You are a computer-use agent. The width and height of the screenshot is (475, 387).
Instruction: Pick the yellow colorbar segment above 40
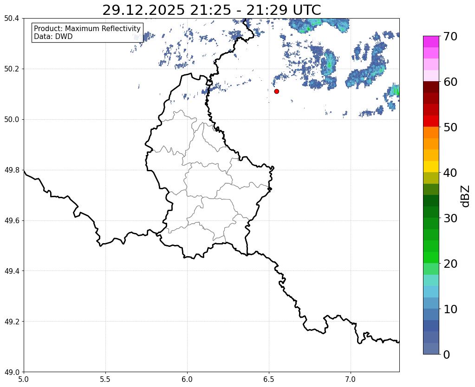(431, 167)
